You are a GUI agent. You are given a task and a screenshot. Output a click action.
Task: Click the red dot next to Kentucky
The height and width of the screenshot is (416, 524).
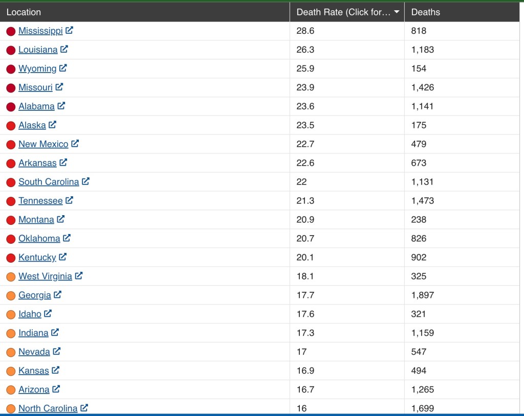[x=11, y=258]
